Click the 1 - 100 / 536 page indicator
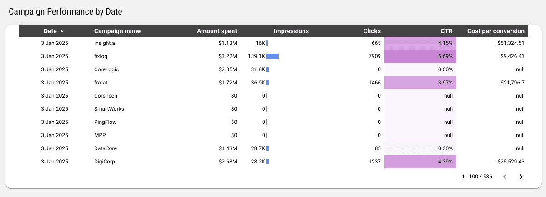 tap(477, 177)
